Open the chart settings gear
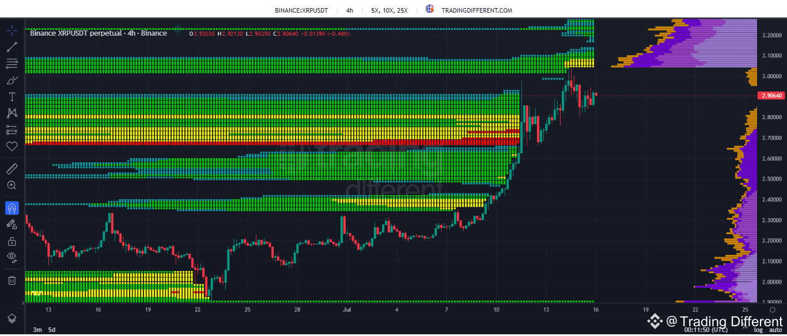787x336 pixels. 772,310
